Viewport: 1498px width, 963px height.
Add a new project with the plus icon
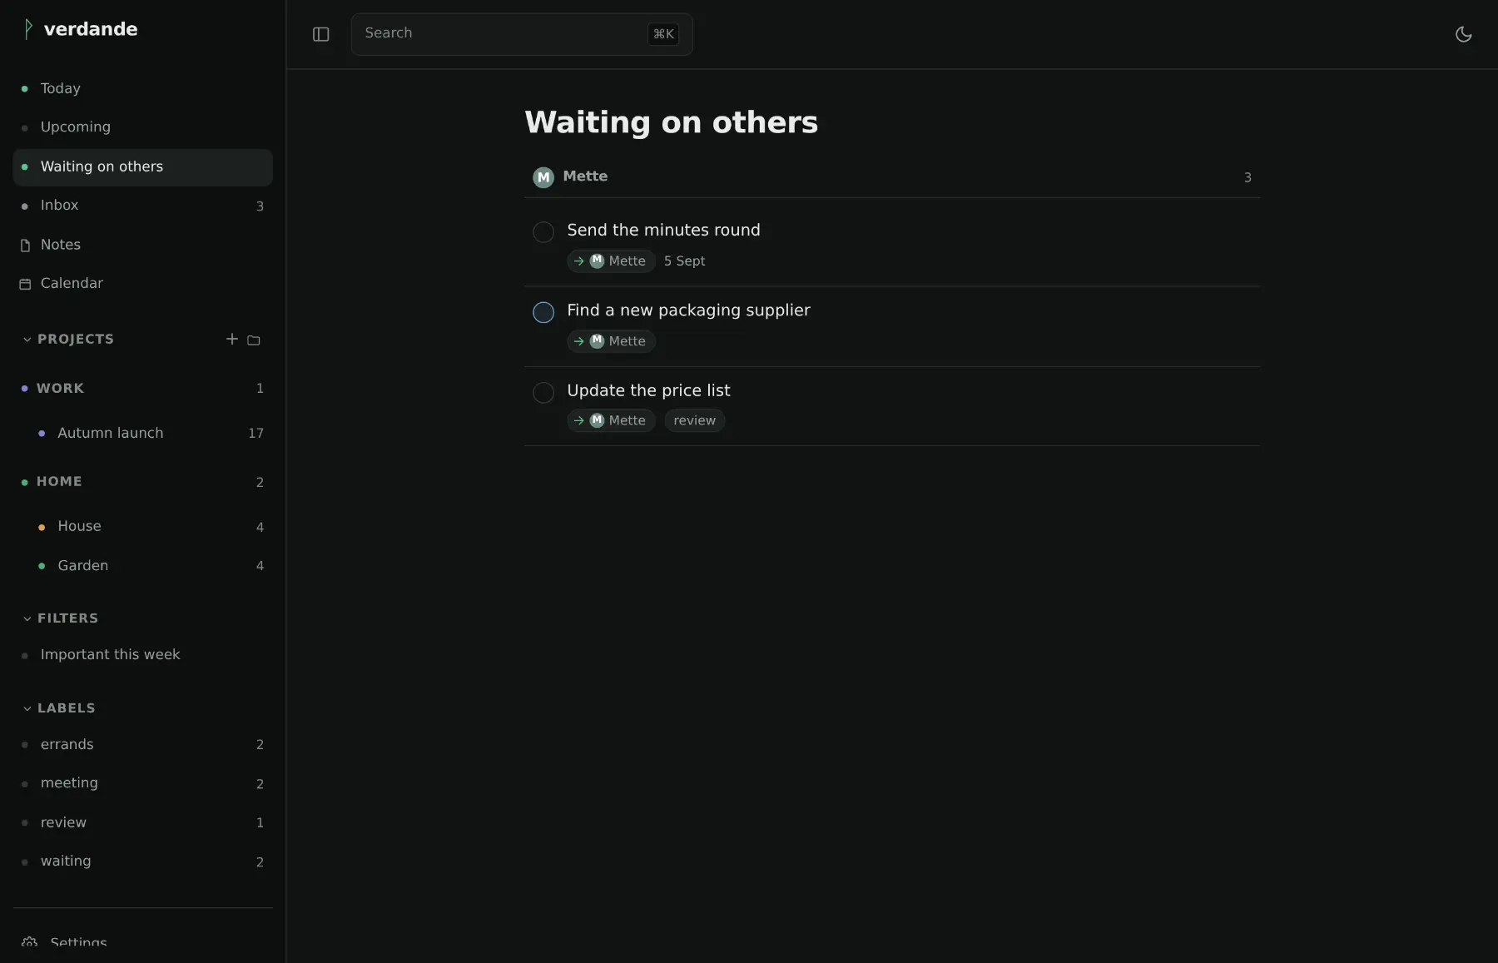tap(232, 339)
